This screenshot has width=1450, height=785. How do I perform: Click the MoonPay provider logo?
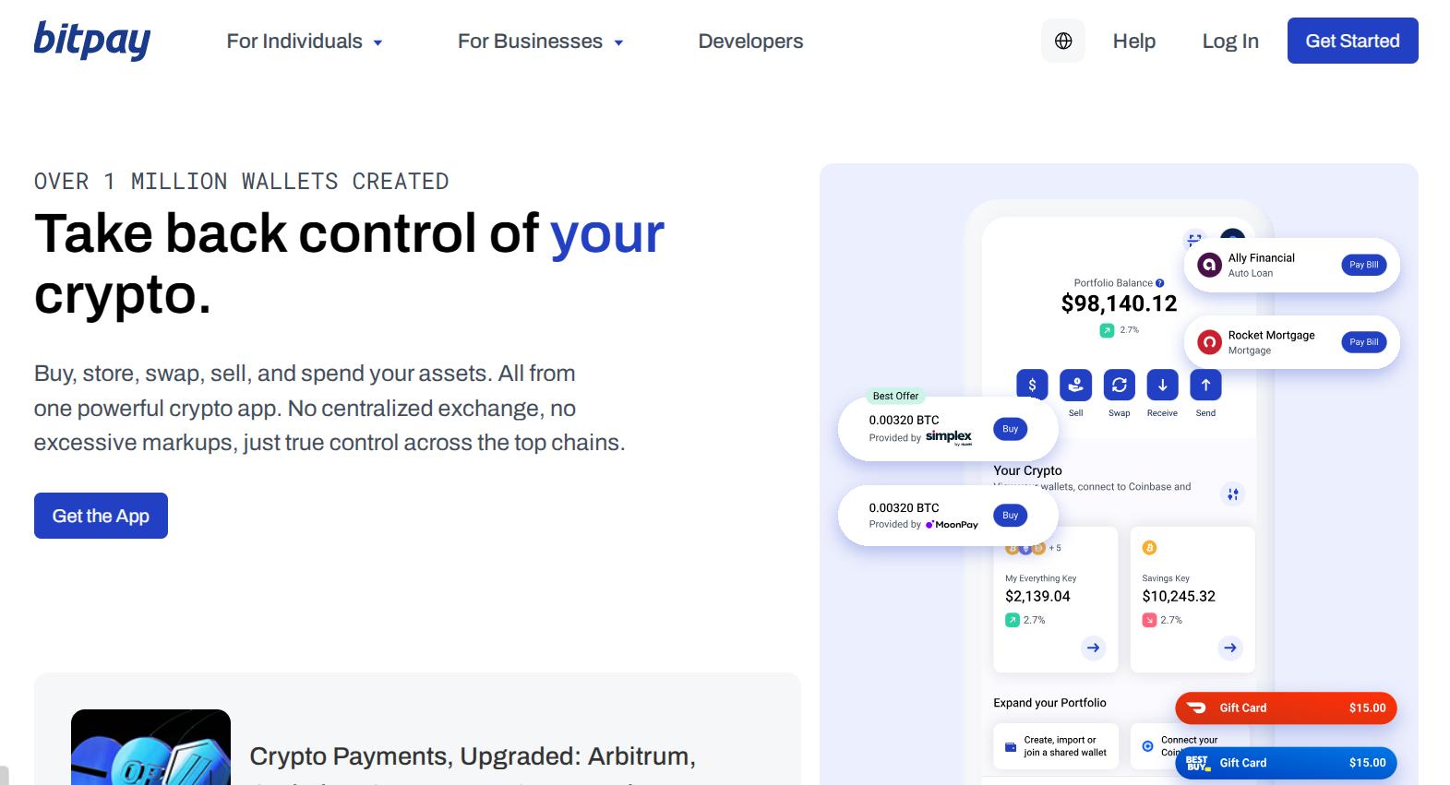point(952,524)
